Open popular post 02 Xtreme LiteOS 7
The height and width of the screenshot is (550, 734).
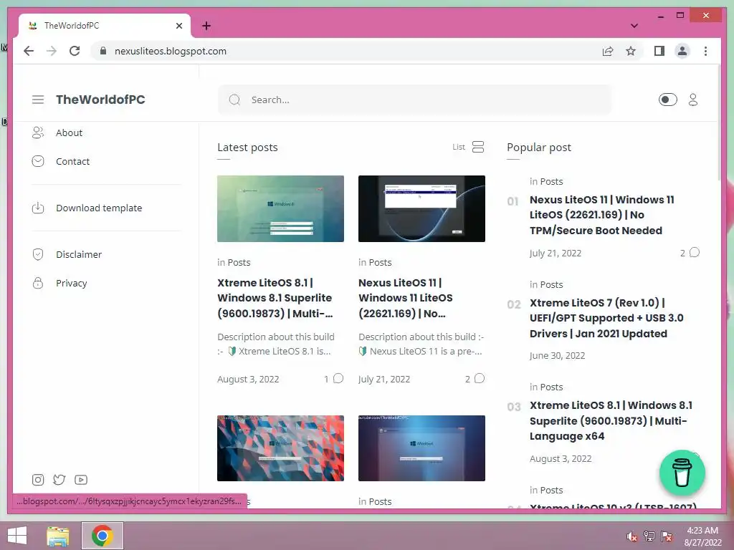tap(606, 318)
